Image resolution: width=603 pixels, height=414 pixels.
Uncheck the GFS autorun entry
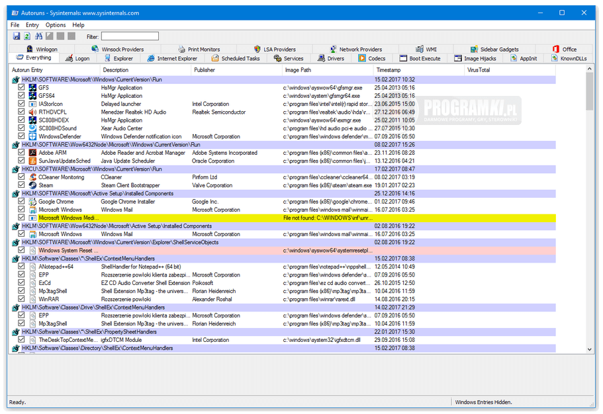pos(22,87)
